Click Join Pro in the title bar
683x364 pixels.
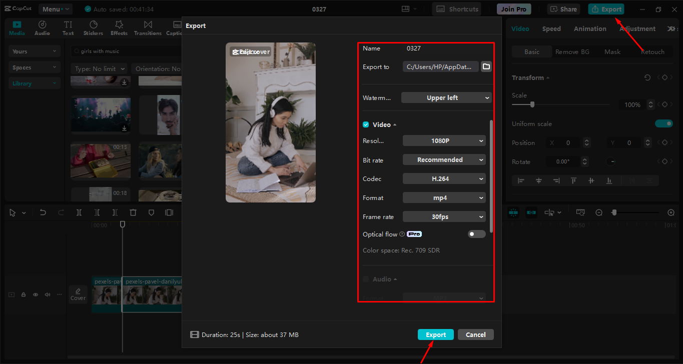(x=513, y=8)
